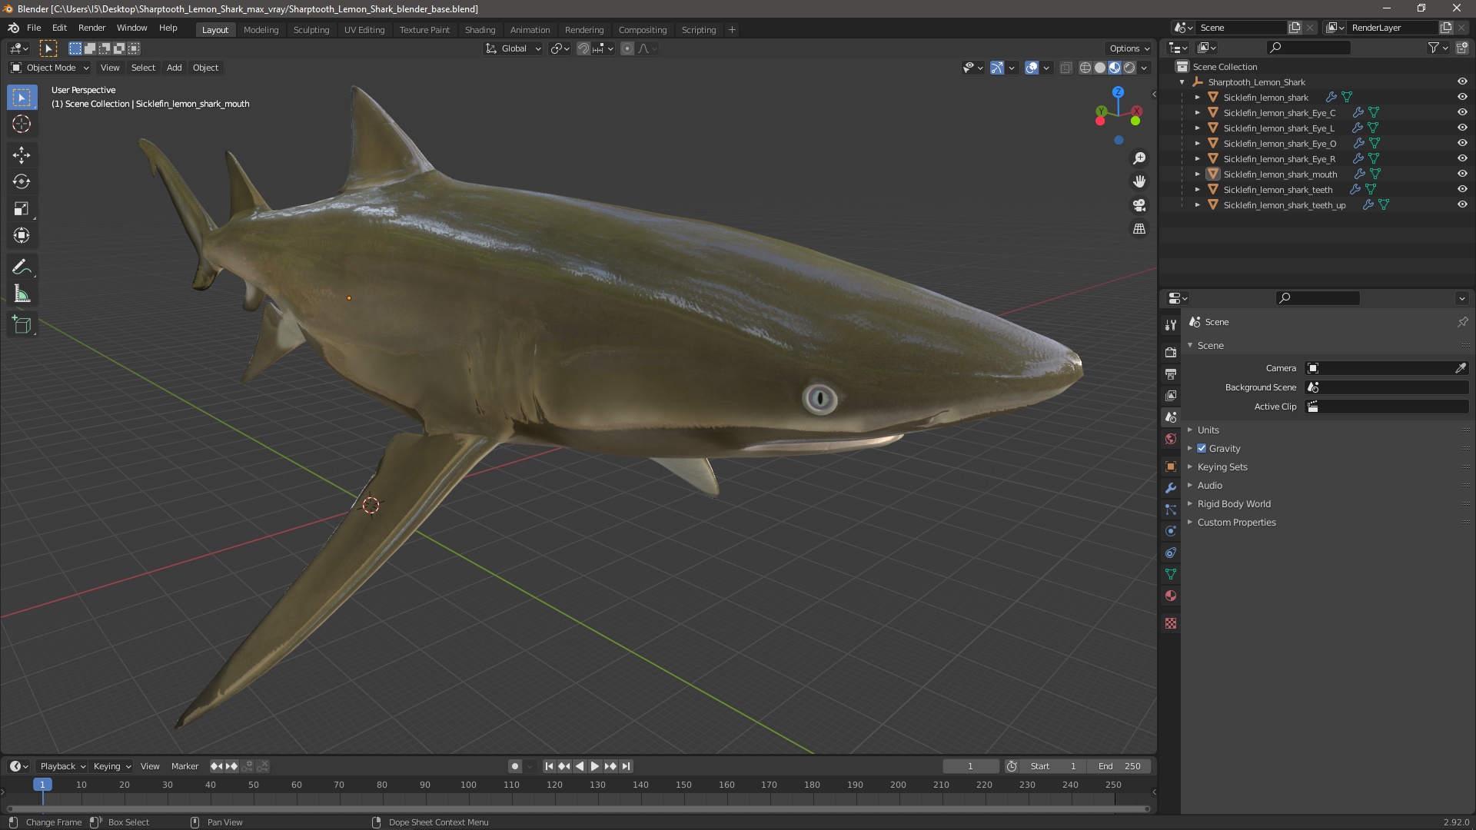The image size is (1476, 830).
Task: Switch to the Modeling workspace tab
Action: click(261, 30)
